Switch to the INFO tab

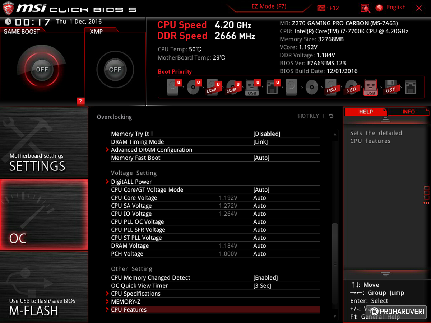(408, 112)
